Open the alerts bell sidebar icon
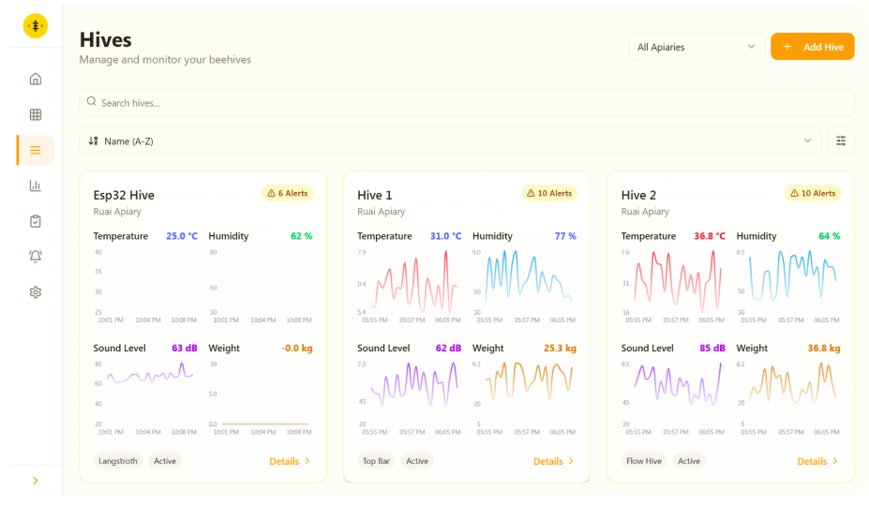Viewport: 869px width, 505px height. (36, 257)
